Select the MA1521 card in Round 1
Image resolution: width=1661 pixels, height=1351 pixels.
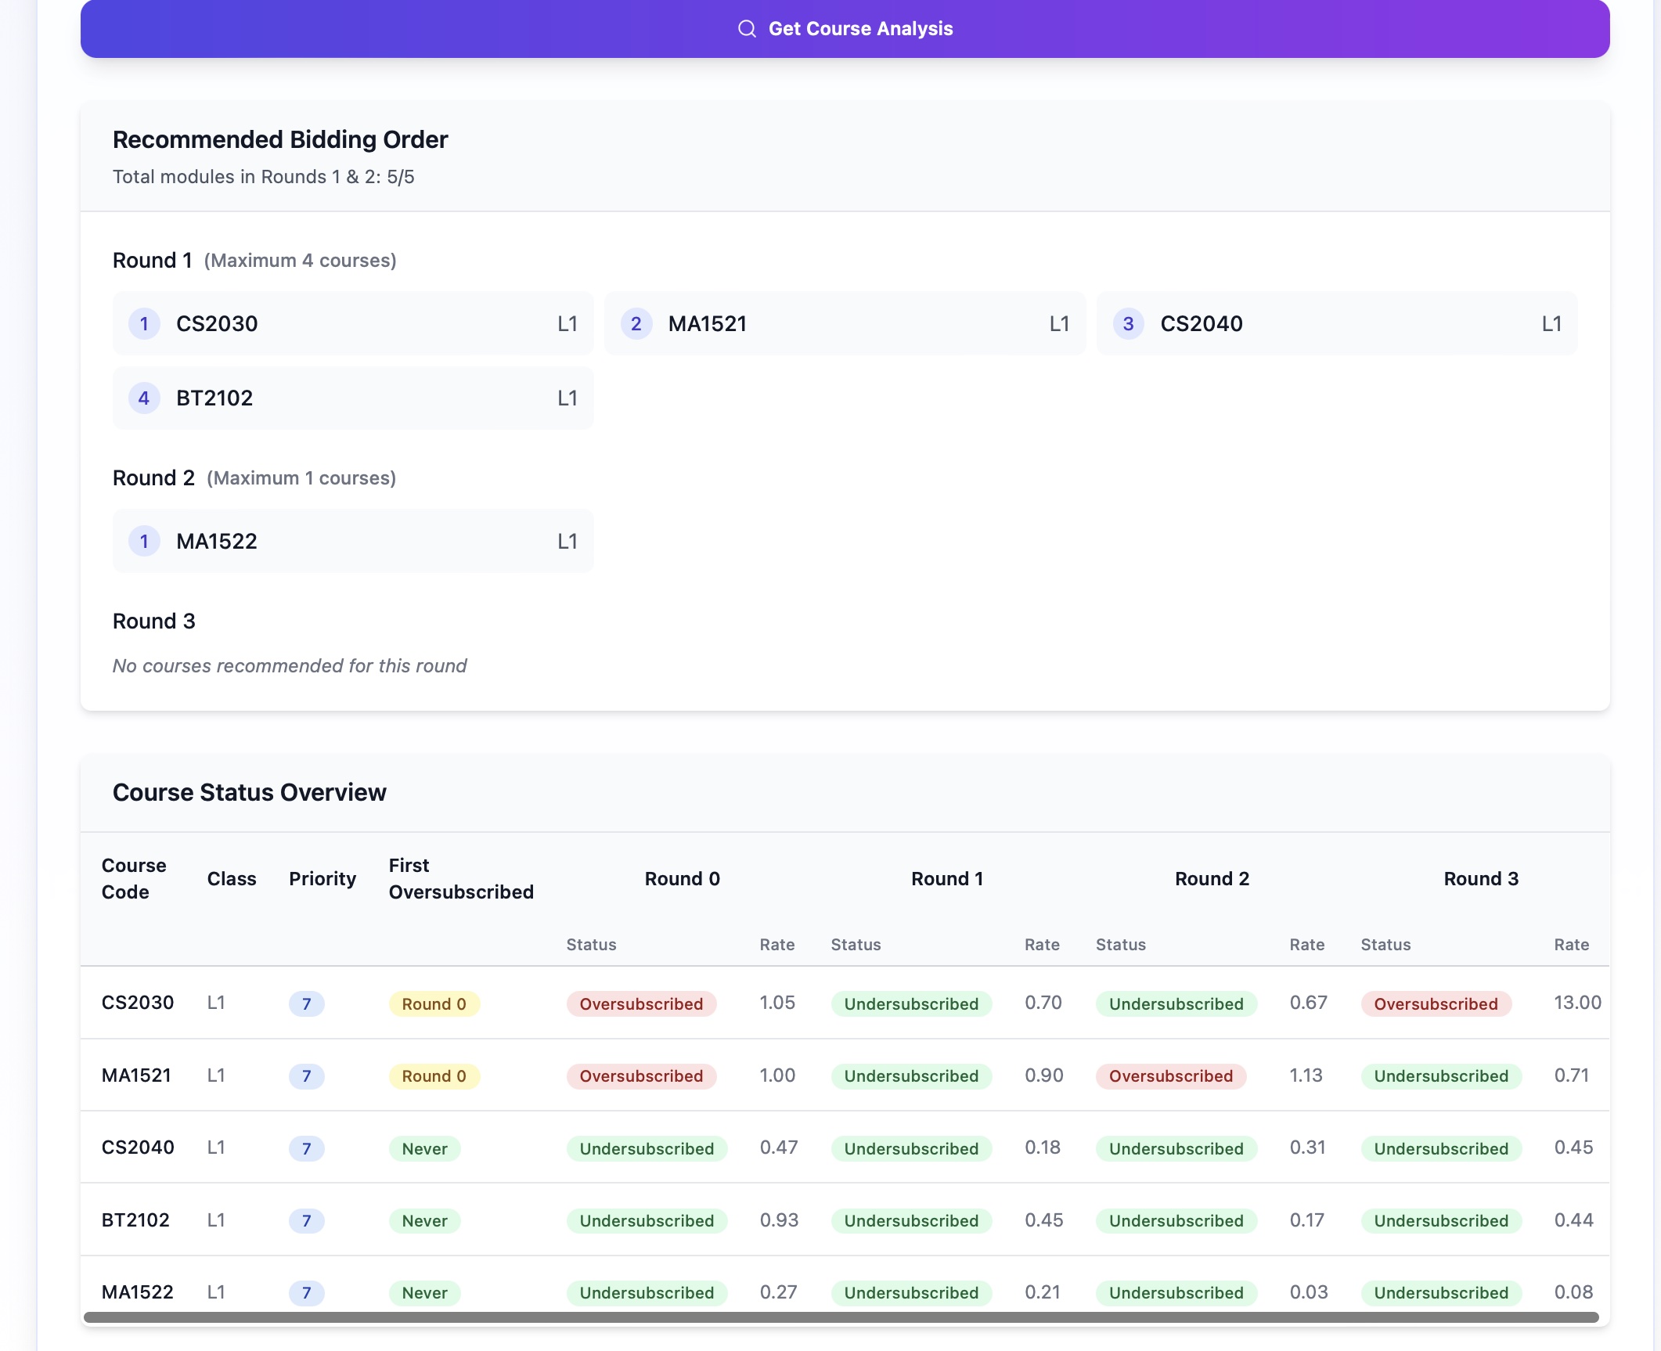844,323
